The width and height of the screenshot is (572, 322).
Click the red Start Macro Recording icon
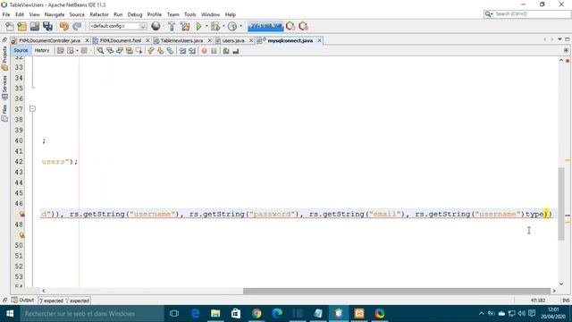205,51
